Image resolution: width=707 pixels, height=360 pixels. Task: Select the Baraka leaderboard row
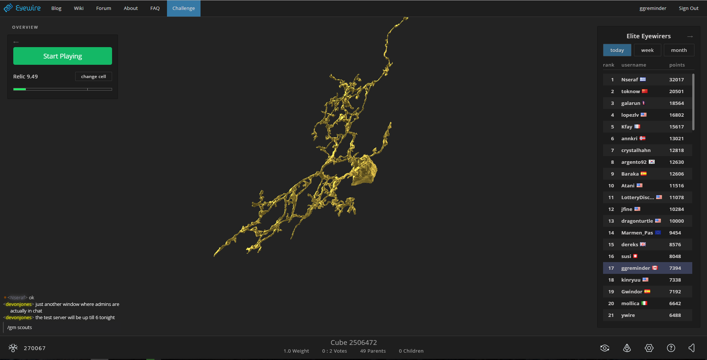pyautogui.click(x=648, y=174)
